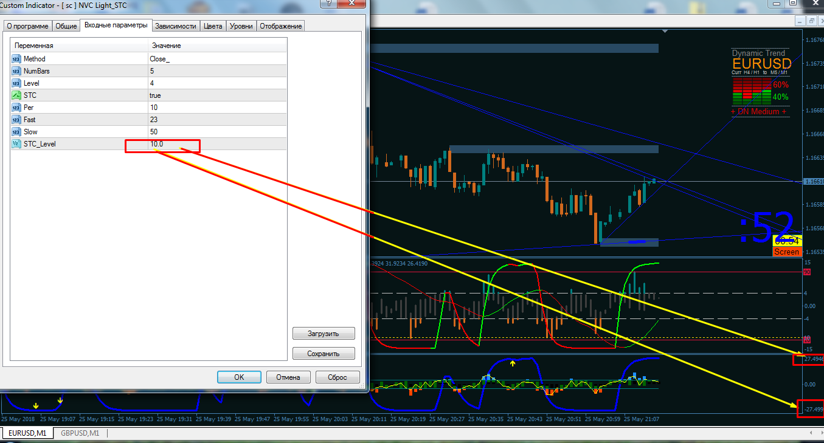This screenshot has width=824, height=443.
Task: Reset parameters with the Сброс button
Action: [x=338, y=377]
